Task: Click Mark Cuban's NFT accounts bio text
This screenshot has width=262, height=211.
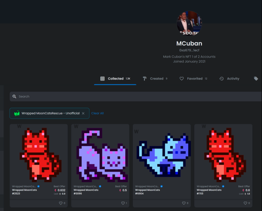Action: click(189, 57)
